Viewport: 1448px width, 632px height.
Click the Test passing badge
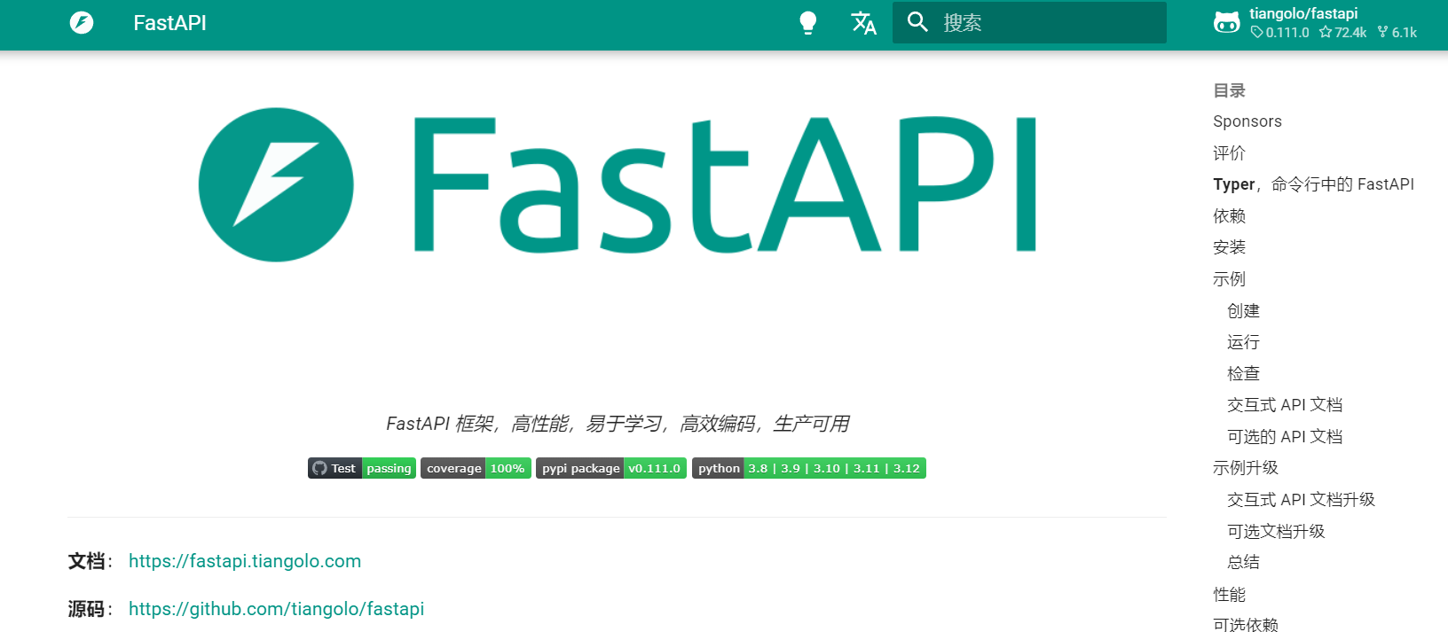point(361,468)
